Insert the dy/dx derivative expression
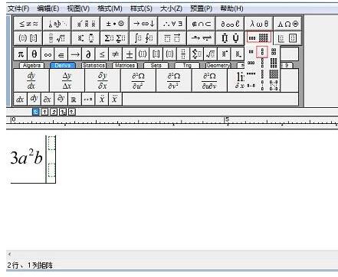 [31, 80]
